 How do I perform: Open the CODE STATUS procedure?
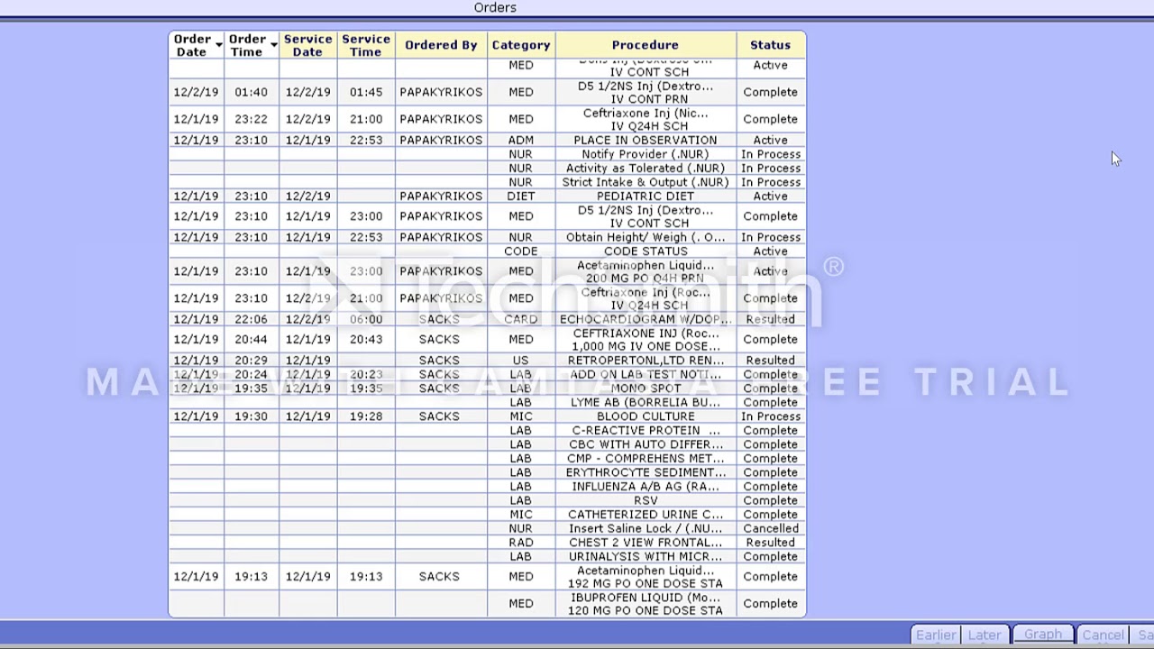coord(646,251)
